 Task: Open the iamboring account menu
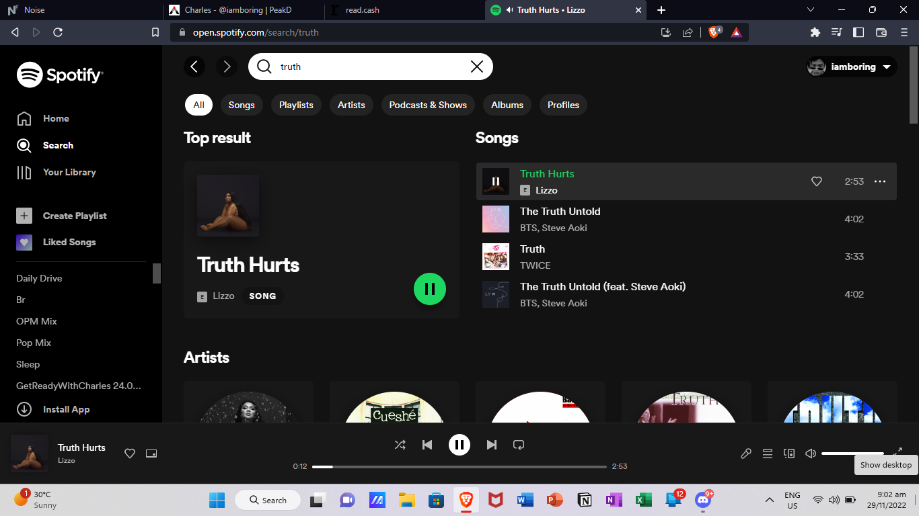(x=852, y=67)
